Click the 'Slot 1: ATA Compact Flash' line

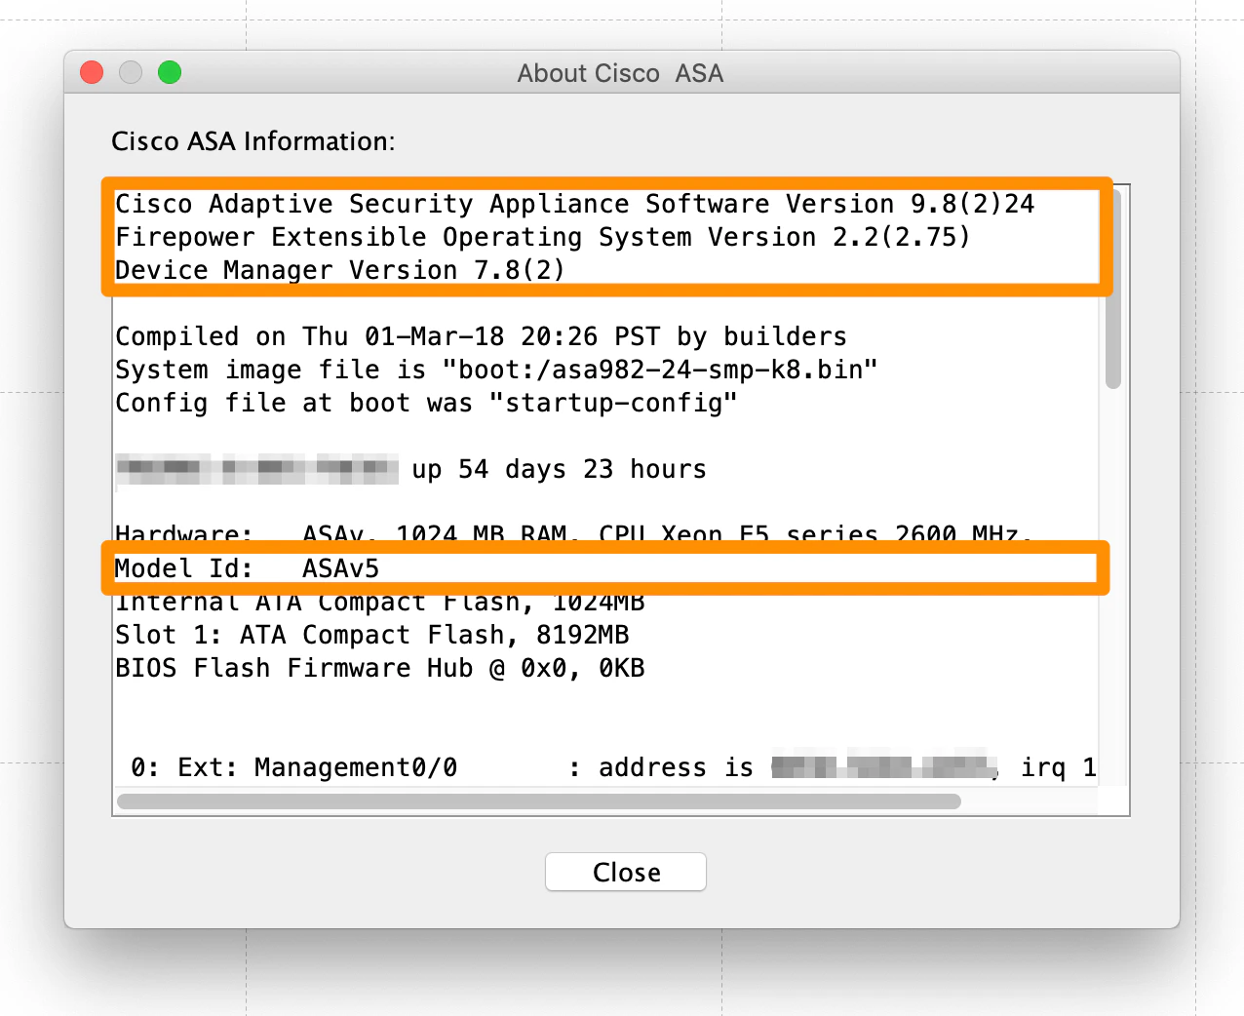tap(372, 635)
